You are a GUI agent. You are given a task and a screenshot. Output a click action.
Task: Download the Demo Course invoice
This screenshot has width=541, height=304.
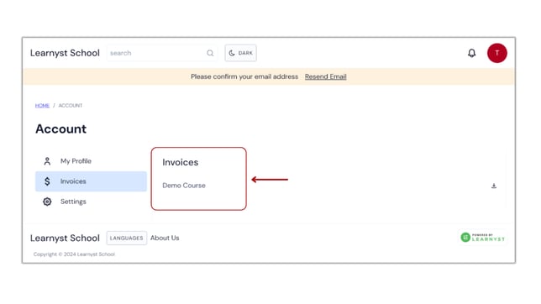494,186
